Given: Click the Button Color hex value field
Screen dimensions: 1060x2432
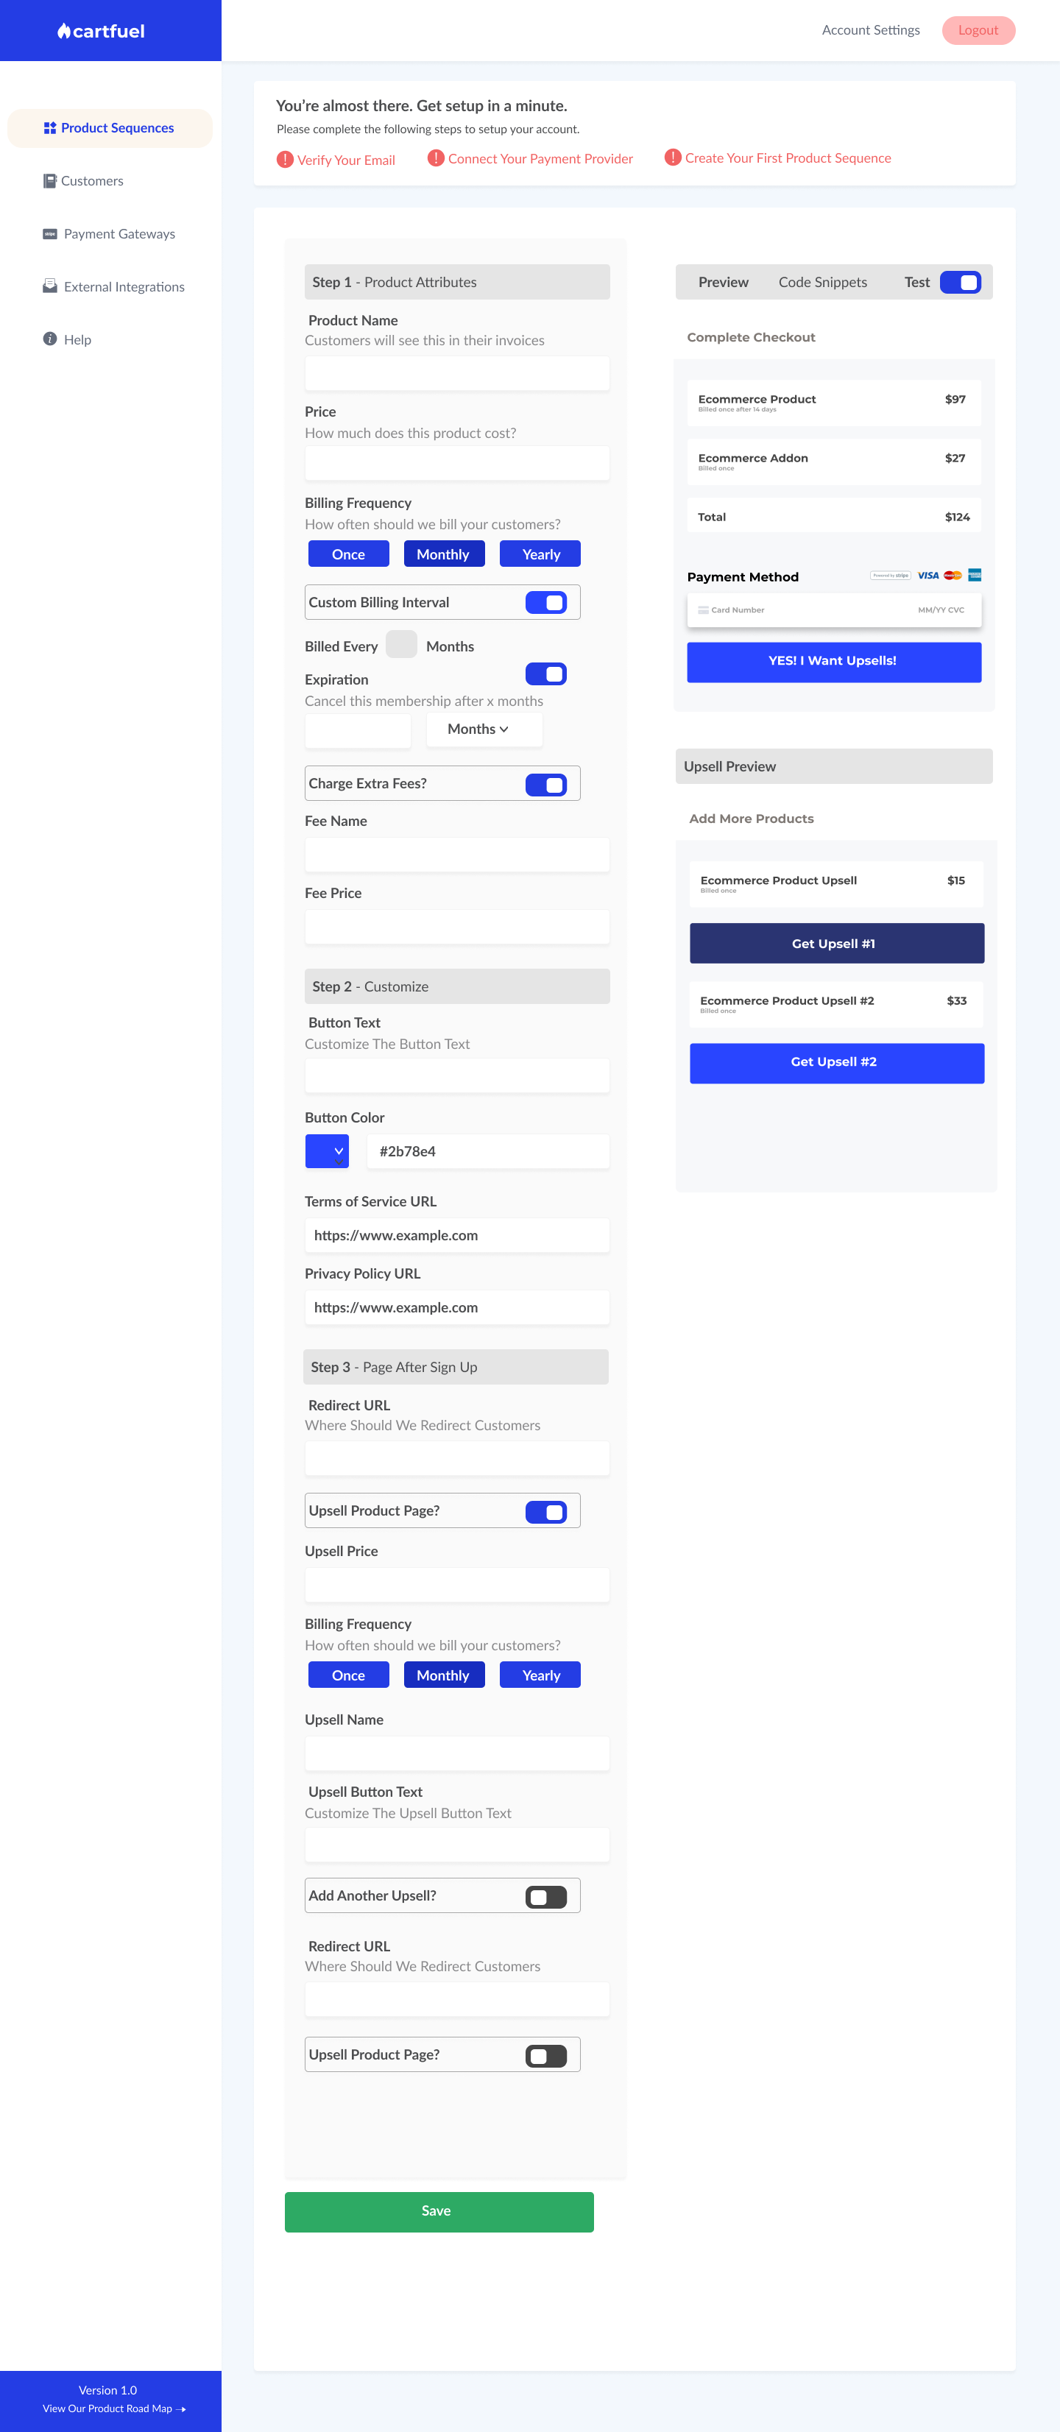Looking at the screenshot, I should tap(488, 1152).
